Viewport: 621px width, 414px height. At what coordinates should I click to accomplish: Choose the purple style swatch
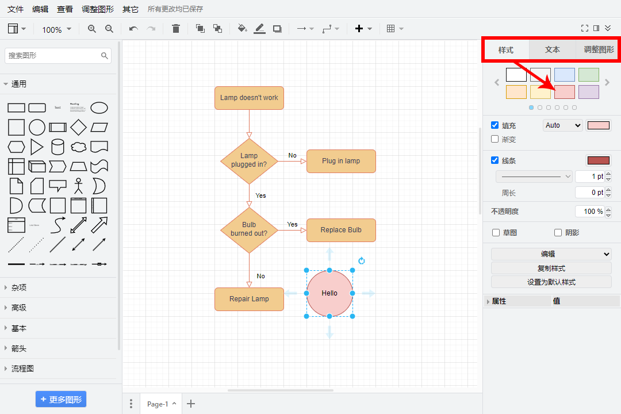click(x=589, y=92)
